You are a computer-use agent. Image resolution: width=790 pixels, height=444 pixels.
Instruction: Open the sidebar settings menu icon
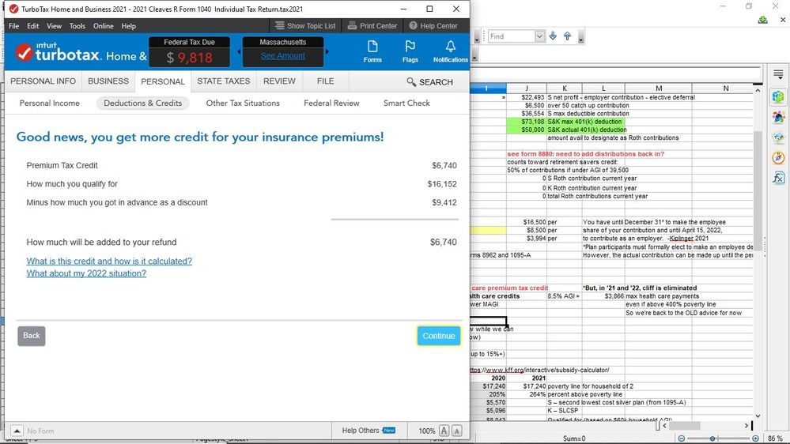[x=778, y=74]
